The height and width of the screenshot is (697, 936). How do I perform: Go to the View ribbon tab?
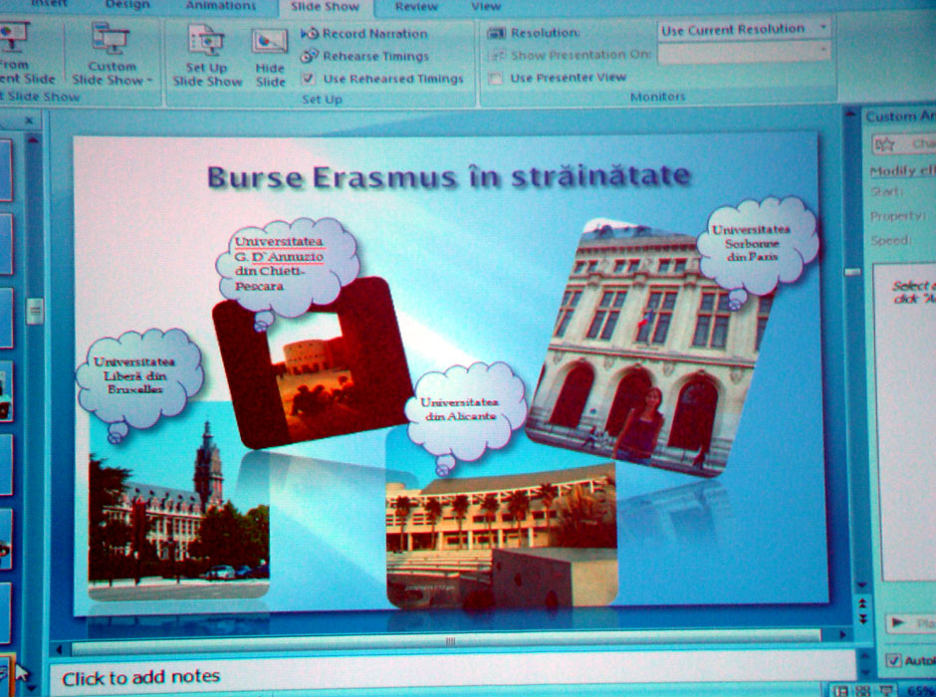[486, 7]
